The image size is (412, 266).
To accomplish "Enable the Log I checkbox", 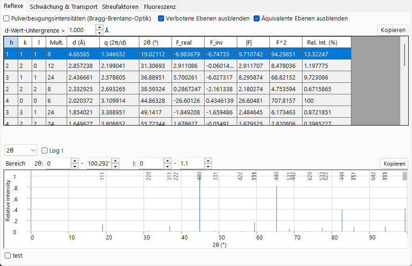I will click(45, 150).
